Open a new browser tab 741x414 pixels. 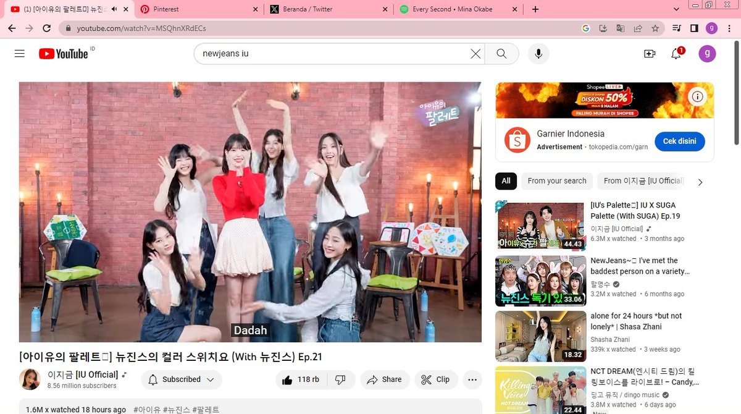[x=535, y=9]
